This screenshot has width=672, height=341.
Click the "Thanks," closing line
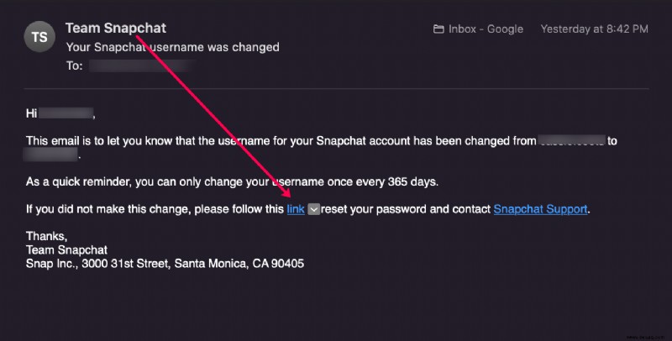pyautogui.click(x=47, y=236)
